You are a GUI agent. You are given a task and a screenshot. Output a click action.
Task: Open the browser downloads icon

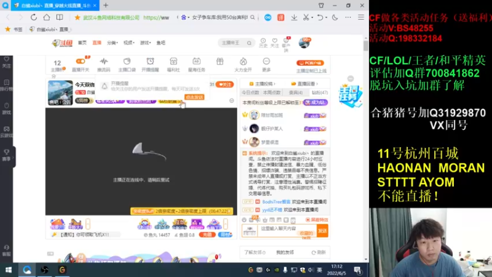point(294,18)
